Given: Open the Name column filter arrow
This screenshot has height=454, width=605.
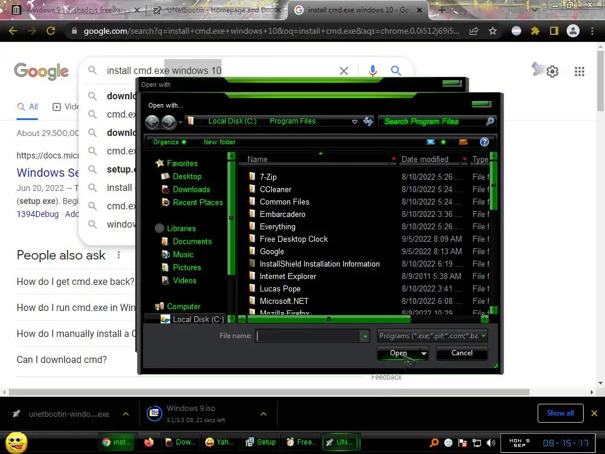Looking at the screenshot, I should (x=393, y=159).
